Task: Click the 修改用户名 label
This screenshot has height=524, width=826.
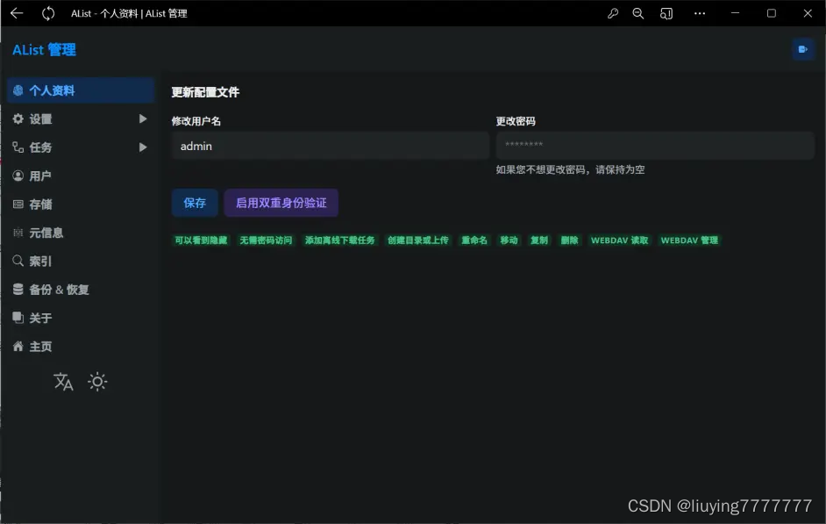Action: tap(196, 121)
